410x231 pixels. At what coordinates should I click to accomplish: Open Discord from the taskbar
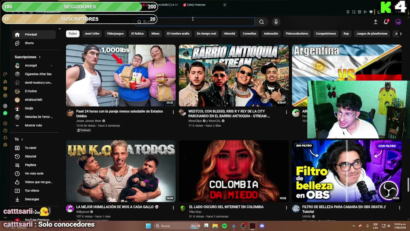[262, 226]
